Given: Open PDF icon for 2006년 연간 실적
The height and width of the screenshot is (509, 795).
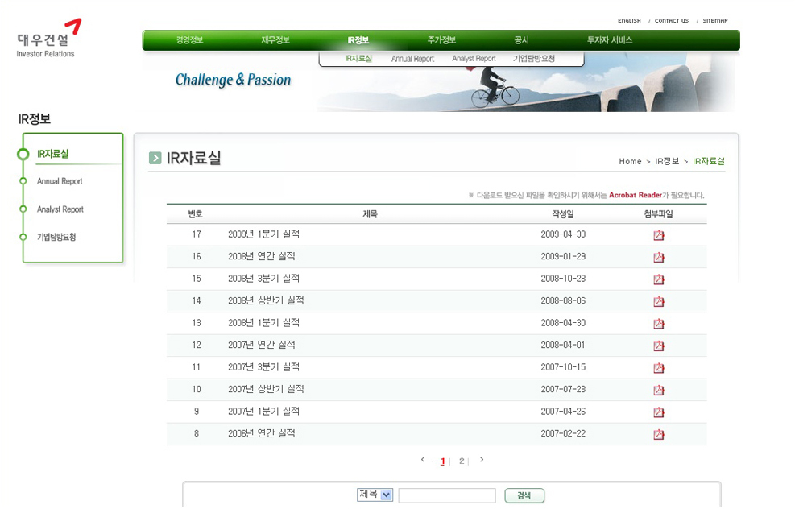Looking at the screenshot, I should pyautogui.click(x=658, y=434).
